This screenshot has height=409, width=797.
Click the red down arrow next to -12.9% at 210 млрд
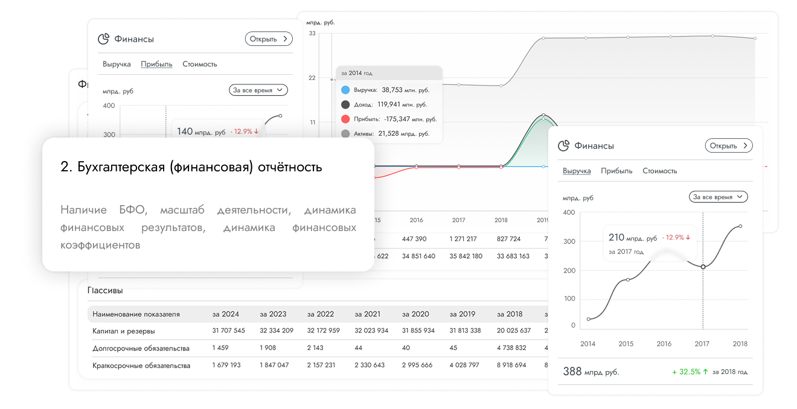tap(688, 237)
